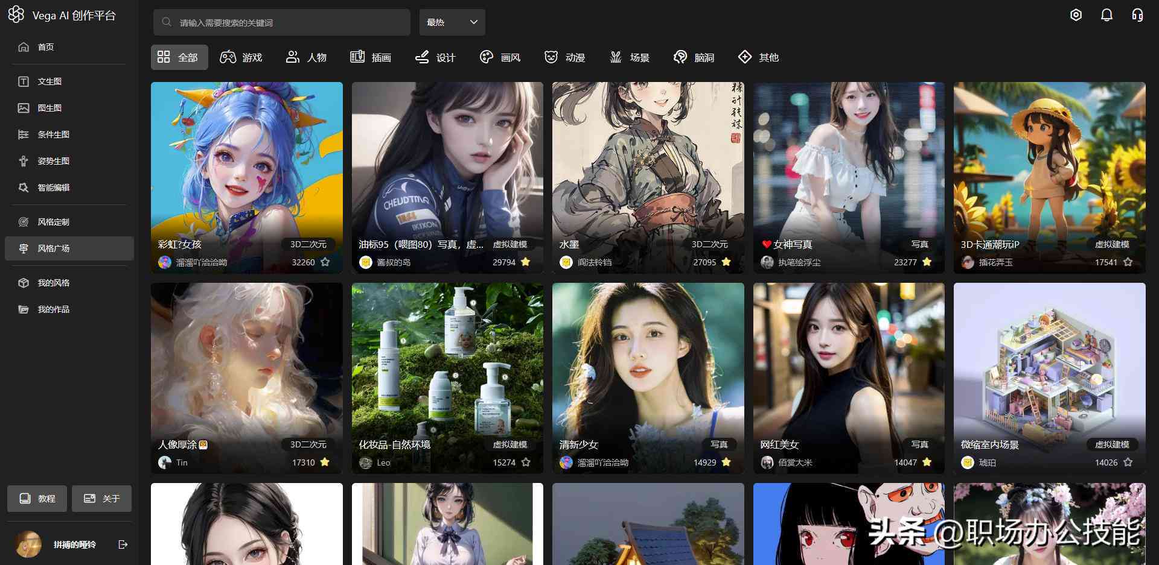Switch to the 插画 category tab
Viewport: 1159px width, 565px height.
coord(371,57)
